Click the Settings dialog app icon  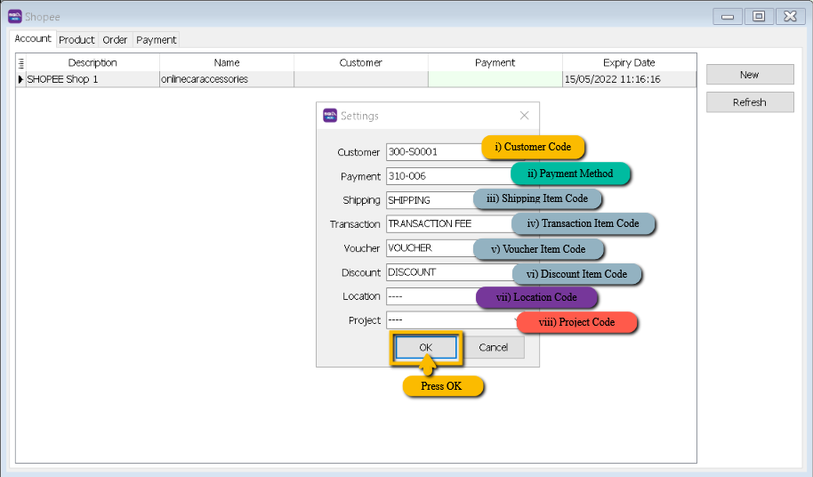click(x=330, y=116)
